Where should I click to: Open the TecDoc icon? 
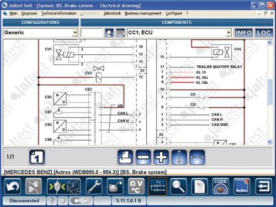pyautogui.click(x=242, y=186)
